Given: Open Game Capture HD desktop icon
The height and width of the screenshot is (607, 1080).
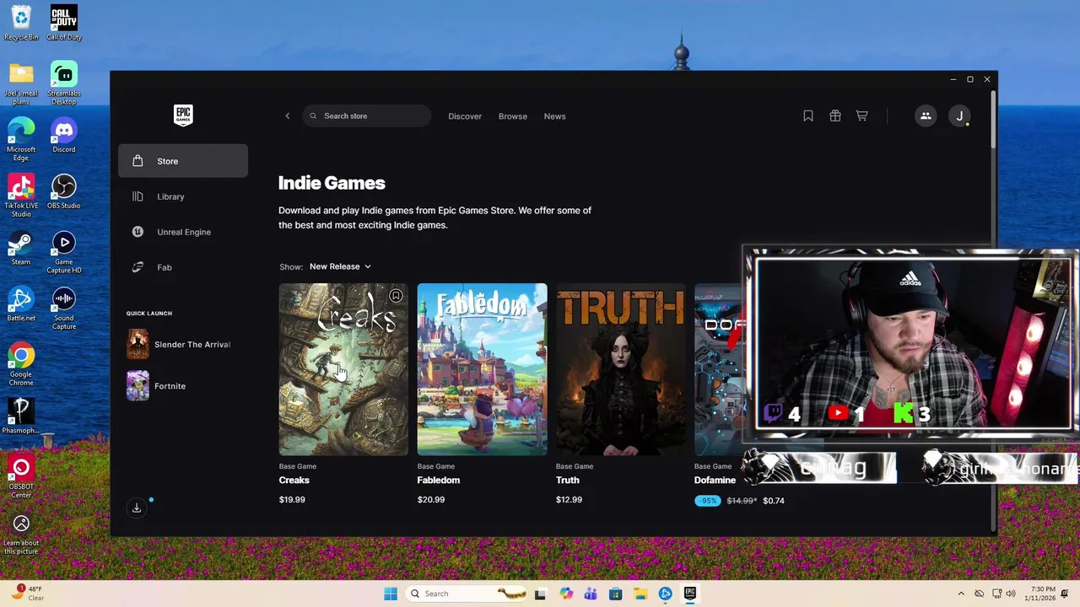Looking at the screenshot, I should (x=64, y=253).
